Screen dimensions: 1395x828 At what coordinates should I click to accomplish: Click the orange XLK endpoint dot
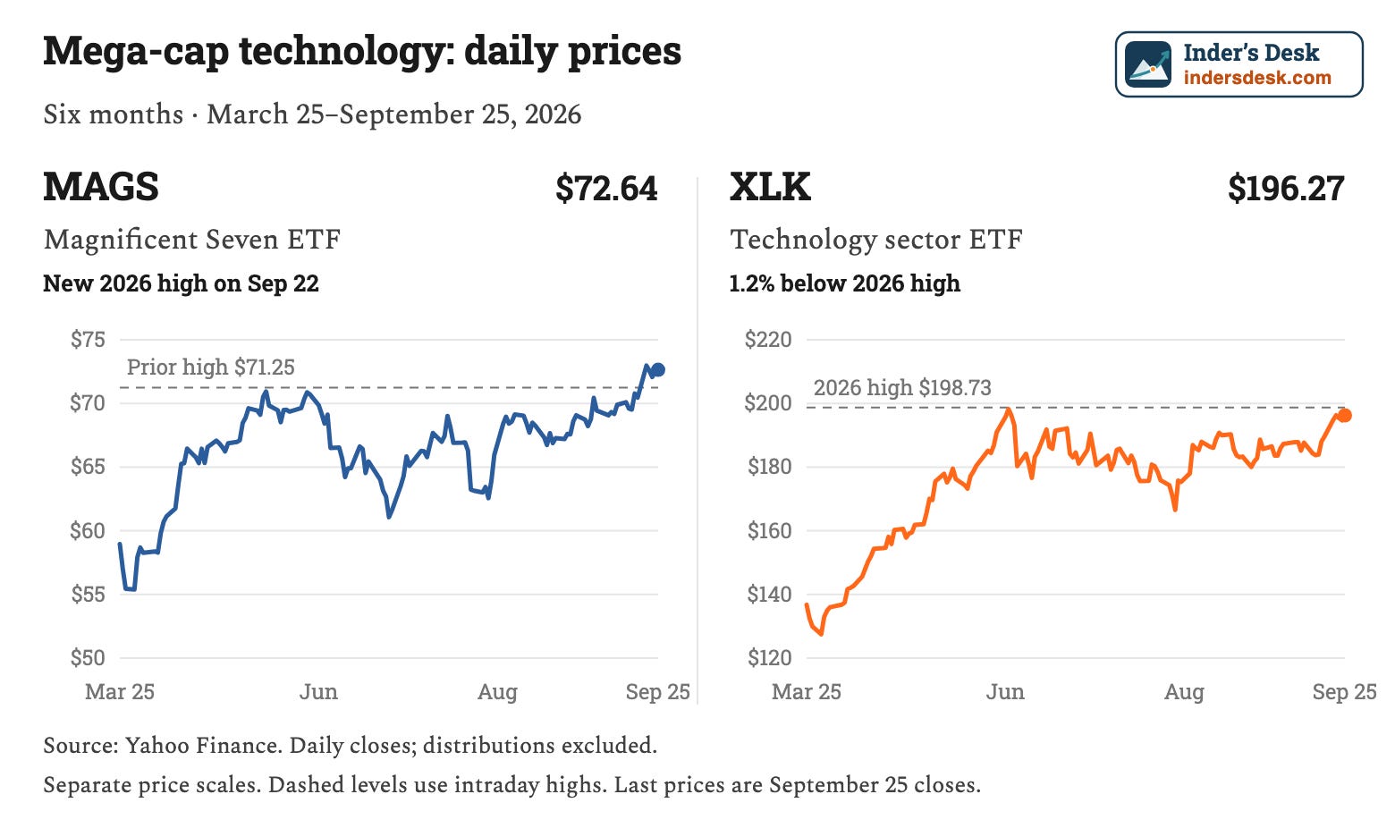(1344, 415)
